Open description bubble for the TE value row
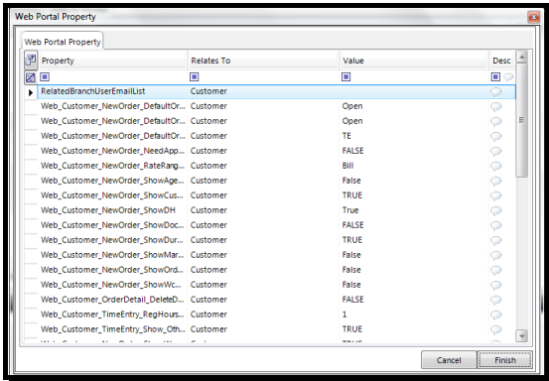This screenshot has width=549, height=381. tap(495, 136)
